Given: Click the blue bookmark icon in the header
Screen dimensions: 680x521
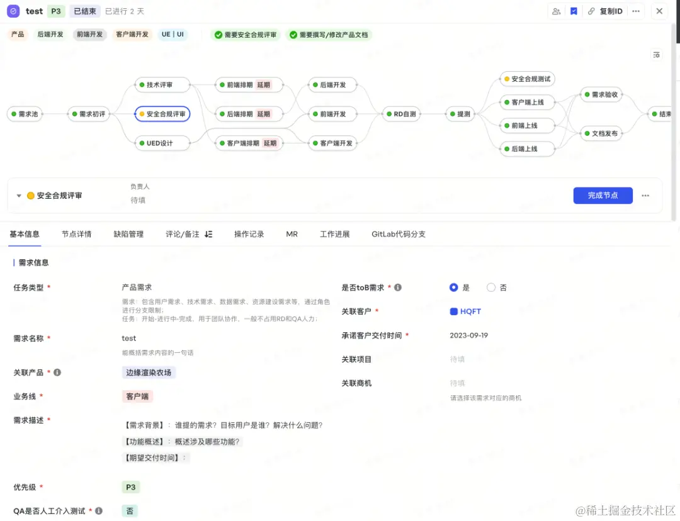Looking at the screenshot, I should (x=574, y=11).
